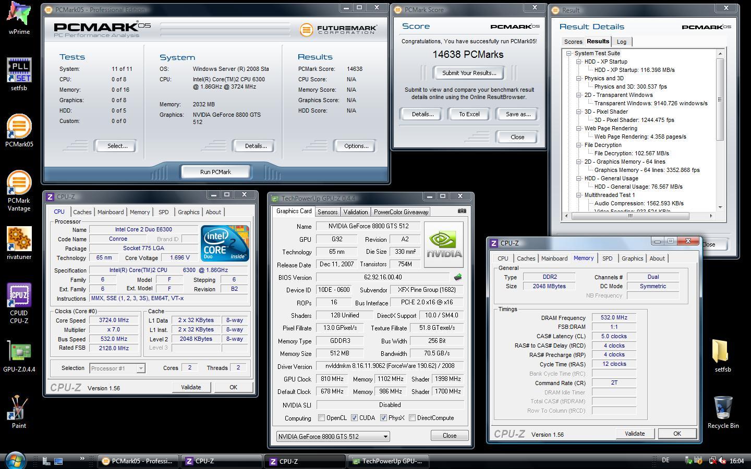Switch to the Scores tab in Result Details
This screenshot has height=469, width=751.
573,42
